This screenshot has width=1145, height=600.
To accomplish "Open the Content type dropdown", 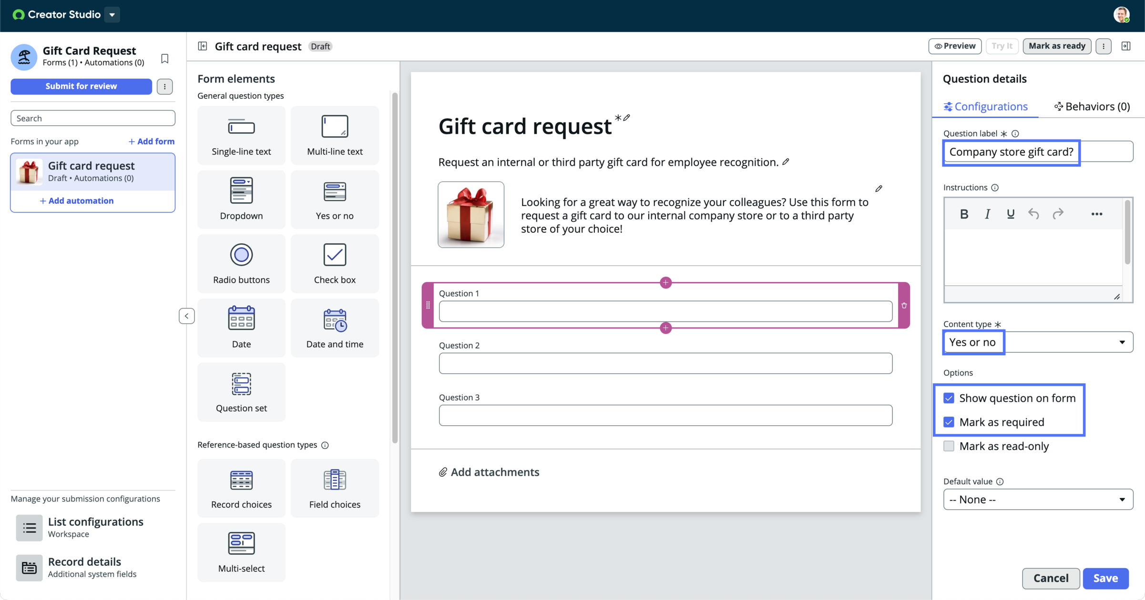I will 1038,342.
